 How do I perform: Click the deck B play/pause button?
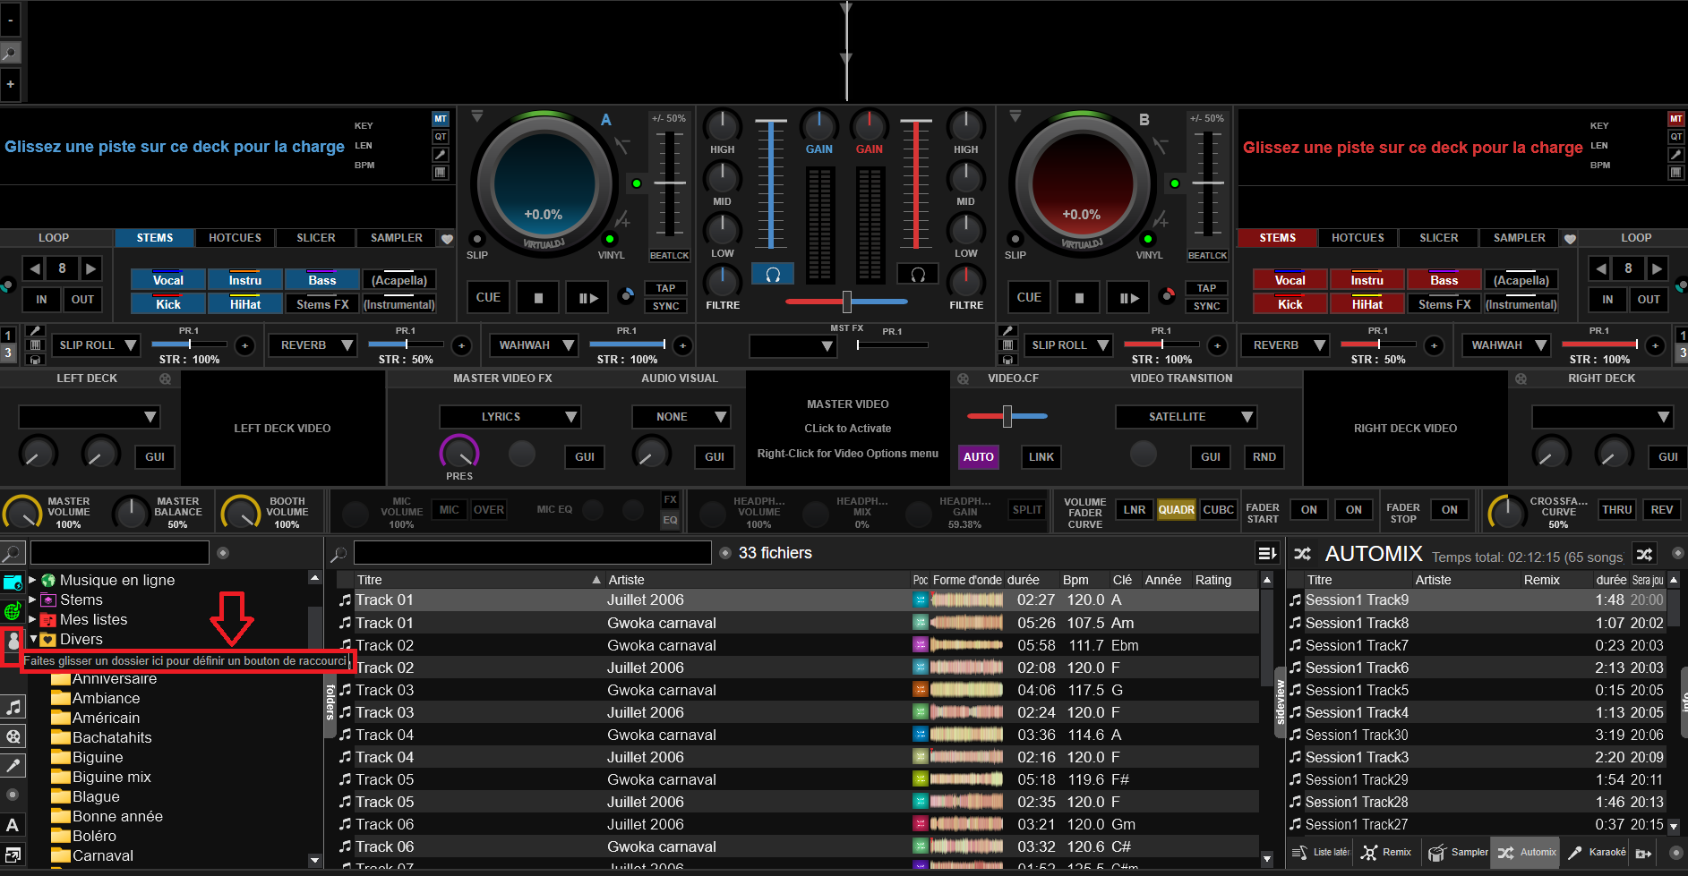coord(1129,298)
